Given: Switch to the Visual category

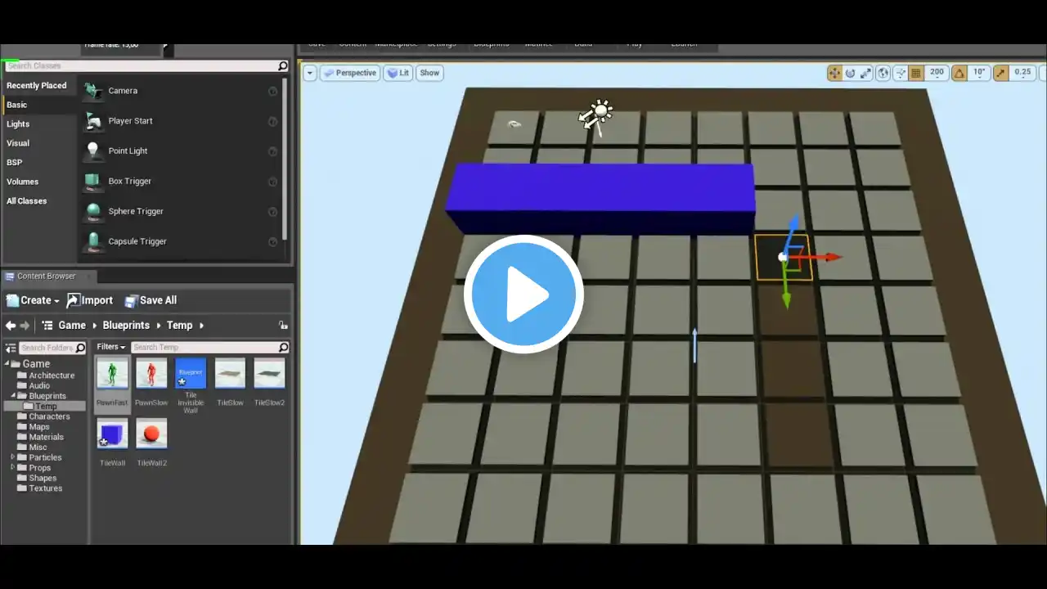Looking at the screenshot, I should click(18, 143).
